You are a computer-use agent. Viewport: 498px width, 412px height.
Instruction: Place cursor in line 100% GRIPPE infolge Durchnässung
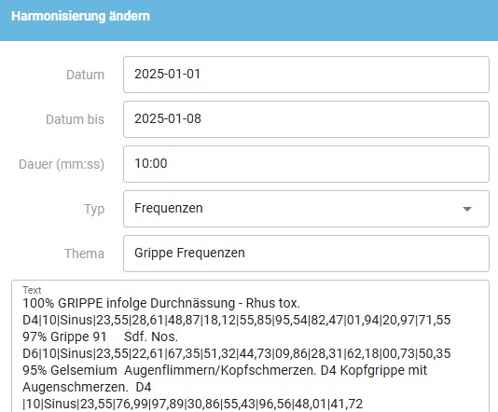[161, 303]
